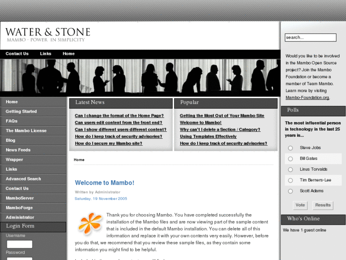Click the Vote button
This screenshot has width=346, height=260.
[x=300, y=205]
